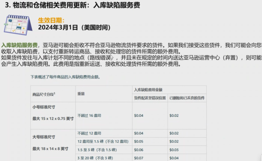
Task: Click $0.02 in the 不超过 12 盎司 row
Action: tap(174, 133)
